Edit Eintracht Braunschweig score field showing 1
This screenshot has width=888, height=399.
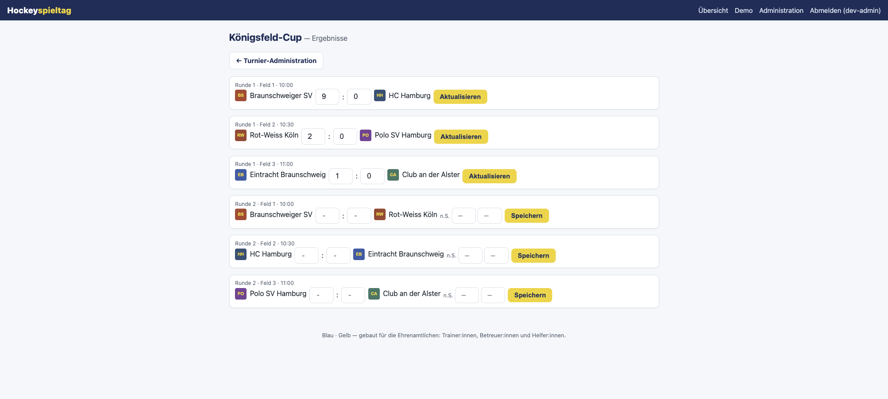pyautogui.click(x=341, y=176)
